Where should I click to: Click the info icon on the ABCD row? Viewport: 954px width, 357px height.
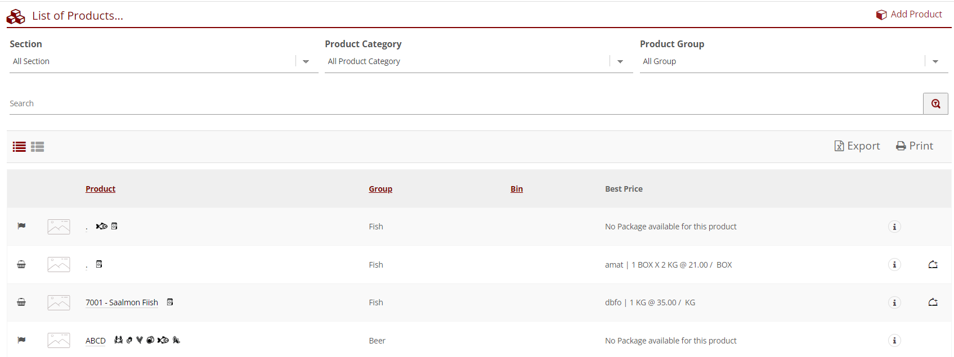894,341
